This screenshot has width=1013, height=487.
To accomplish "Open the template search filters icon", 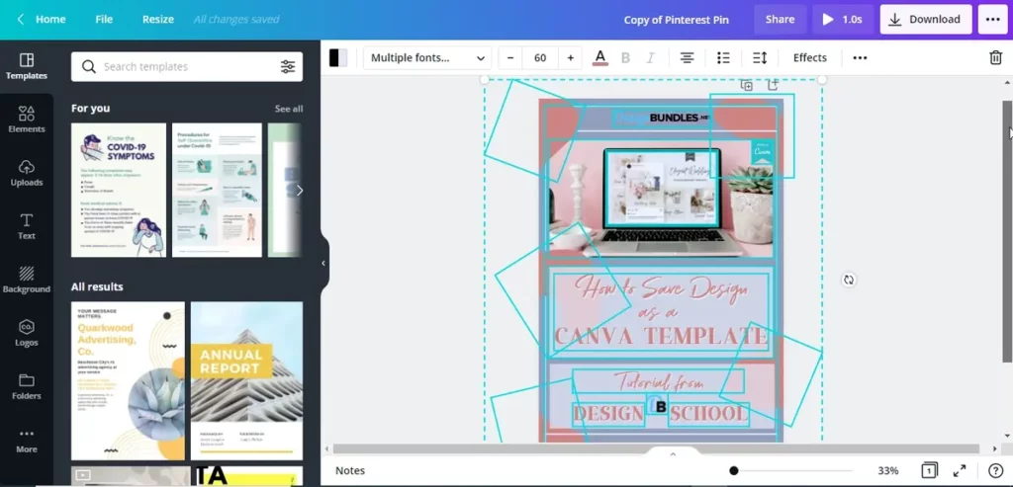I will pos(288,66).
